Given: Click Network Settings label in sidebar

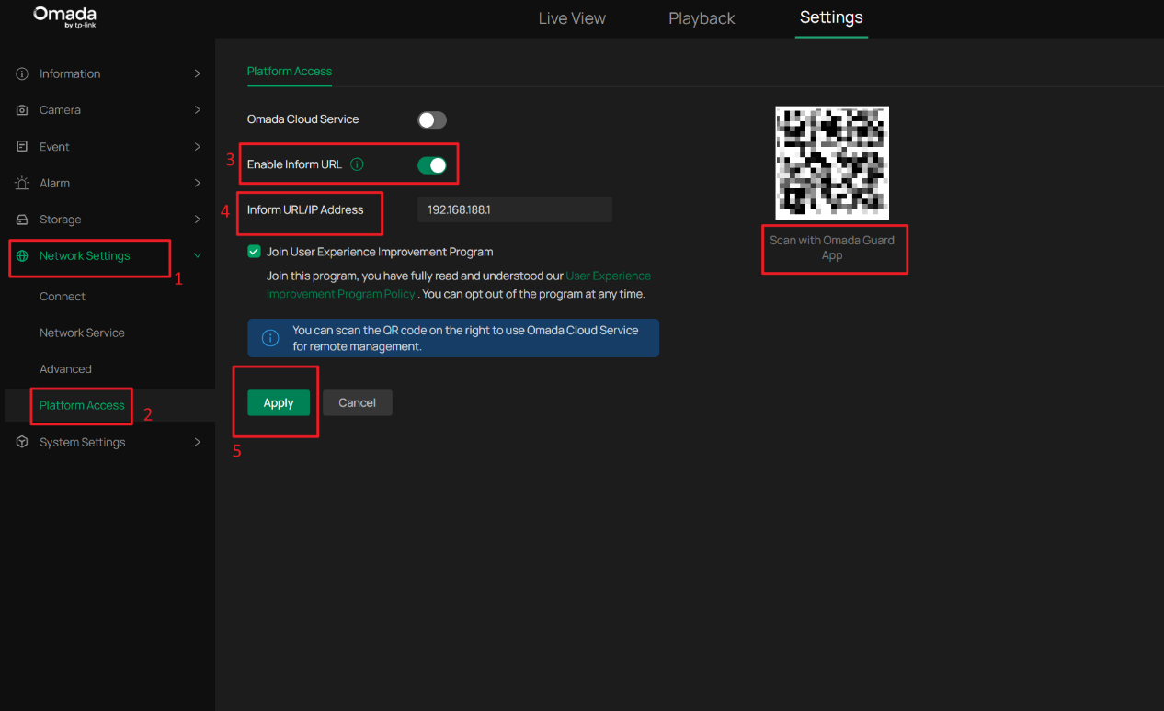Looking at the screenshot, I should click(x=85, y=256).
